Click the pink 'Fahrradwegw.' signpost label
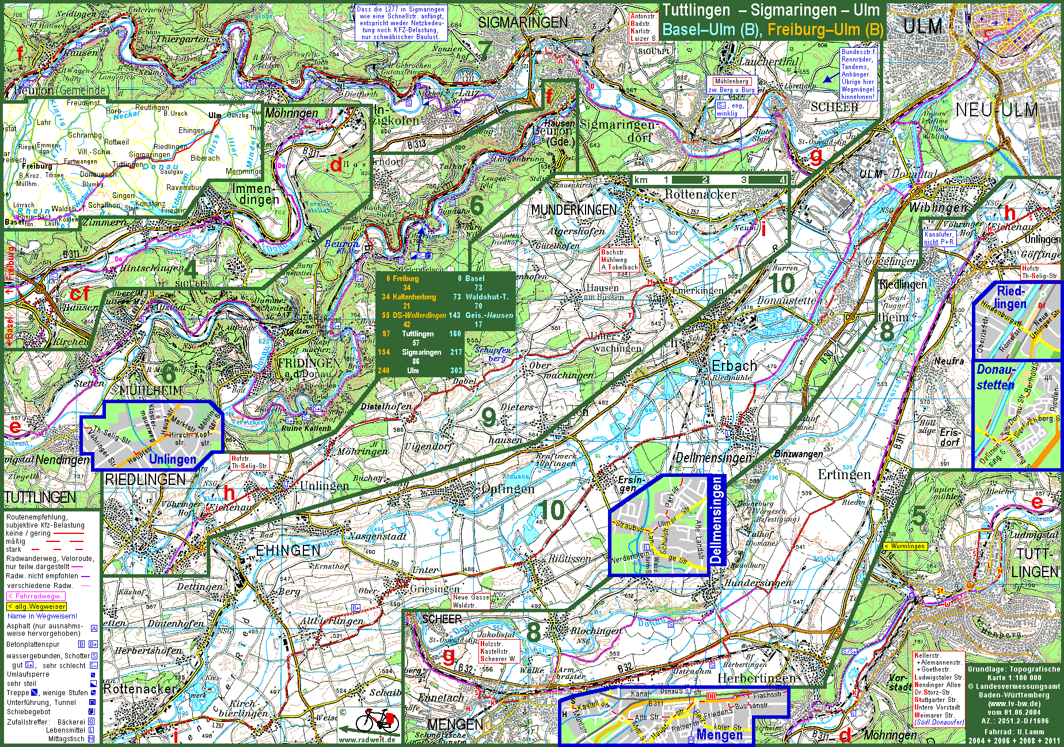The image size is (1064, 747). click(x=36, y=596)
